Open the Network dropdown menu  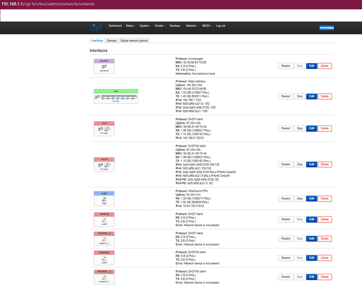(x=192, y=26)
